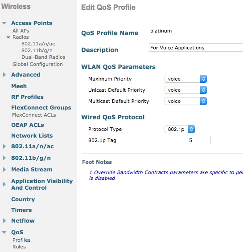Open FlexConnect ACLs in the sidebar

[x=34, y=115]
